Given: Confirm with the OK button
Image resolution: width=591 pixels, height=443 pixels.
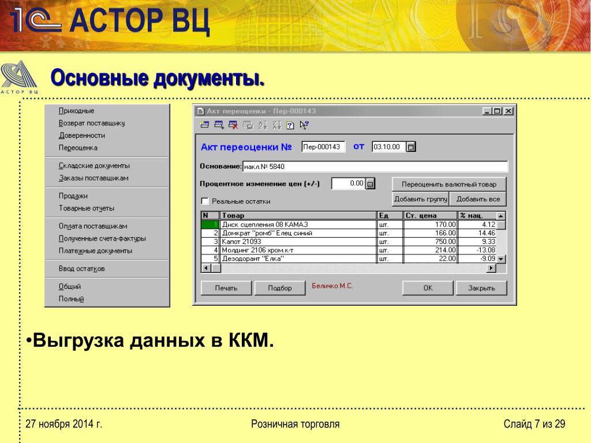Looking at the screenshot, I should pos(428,288).
